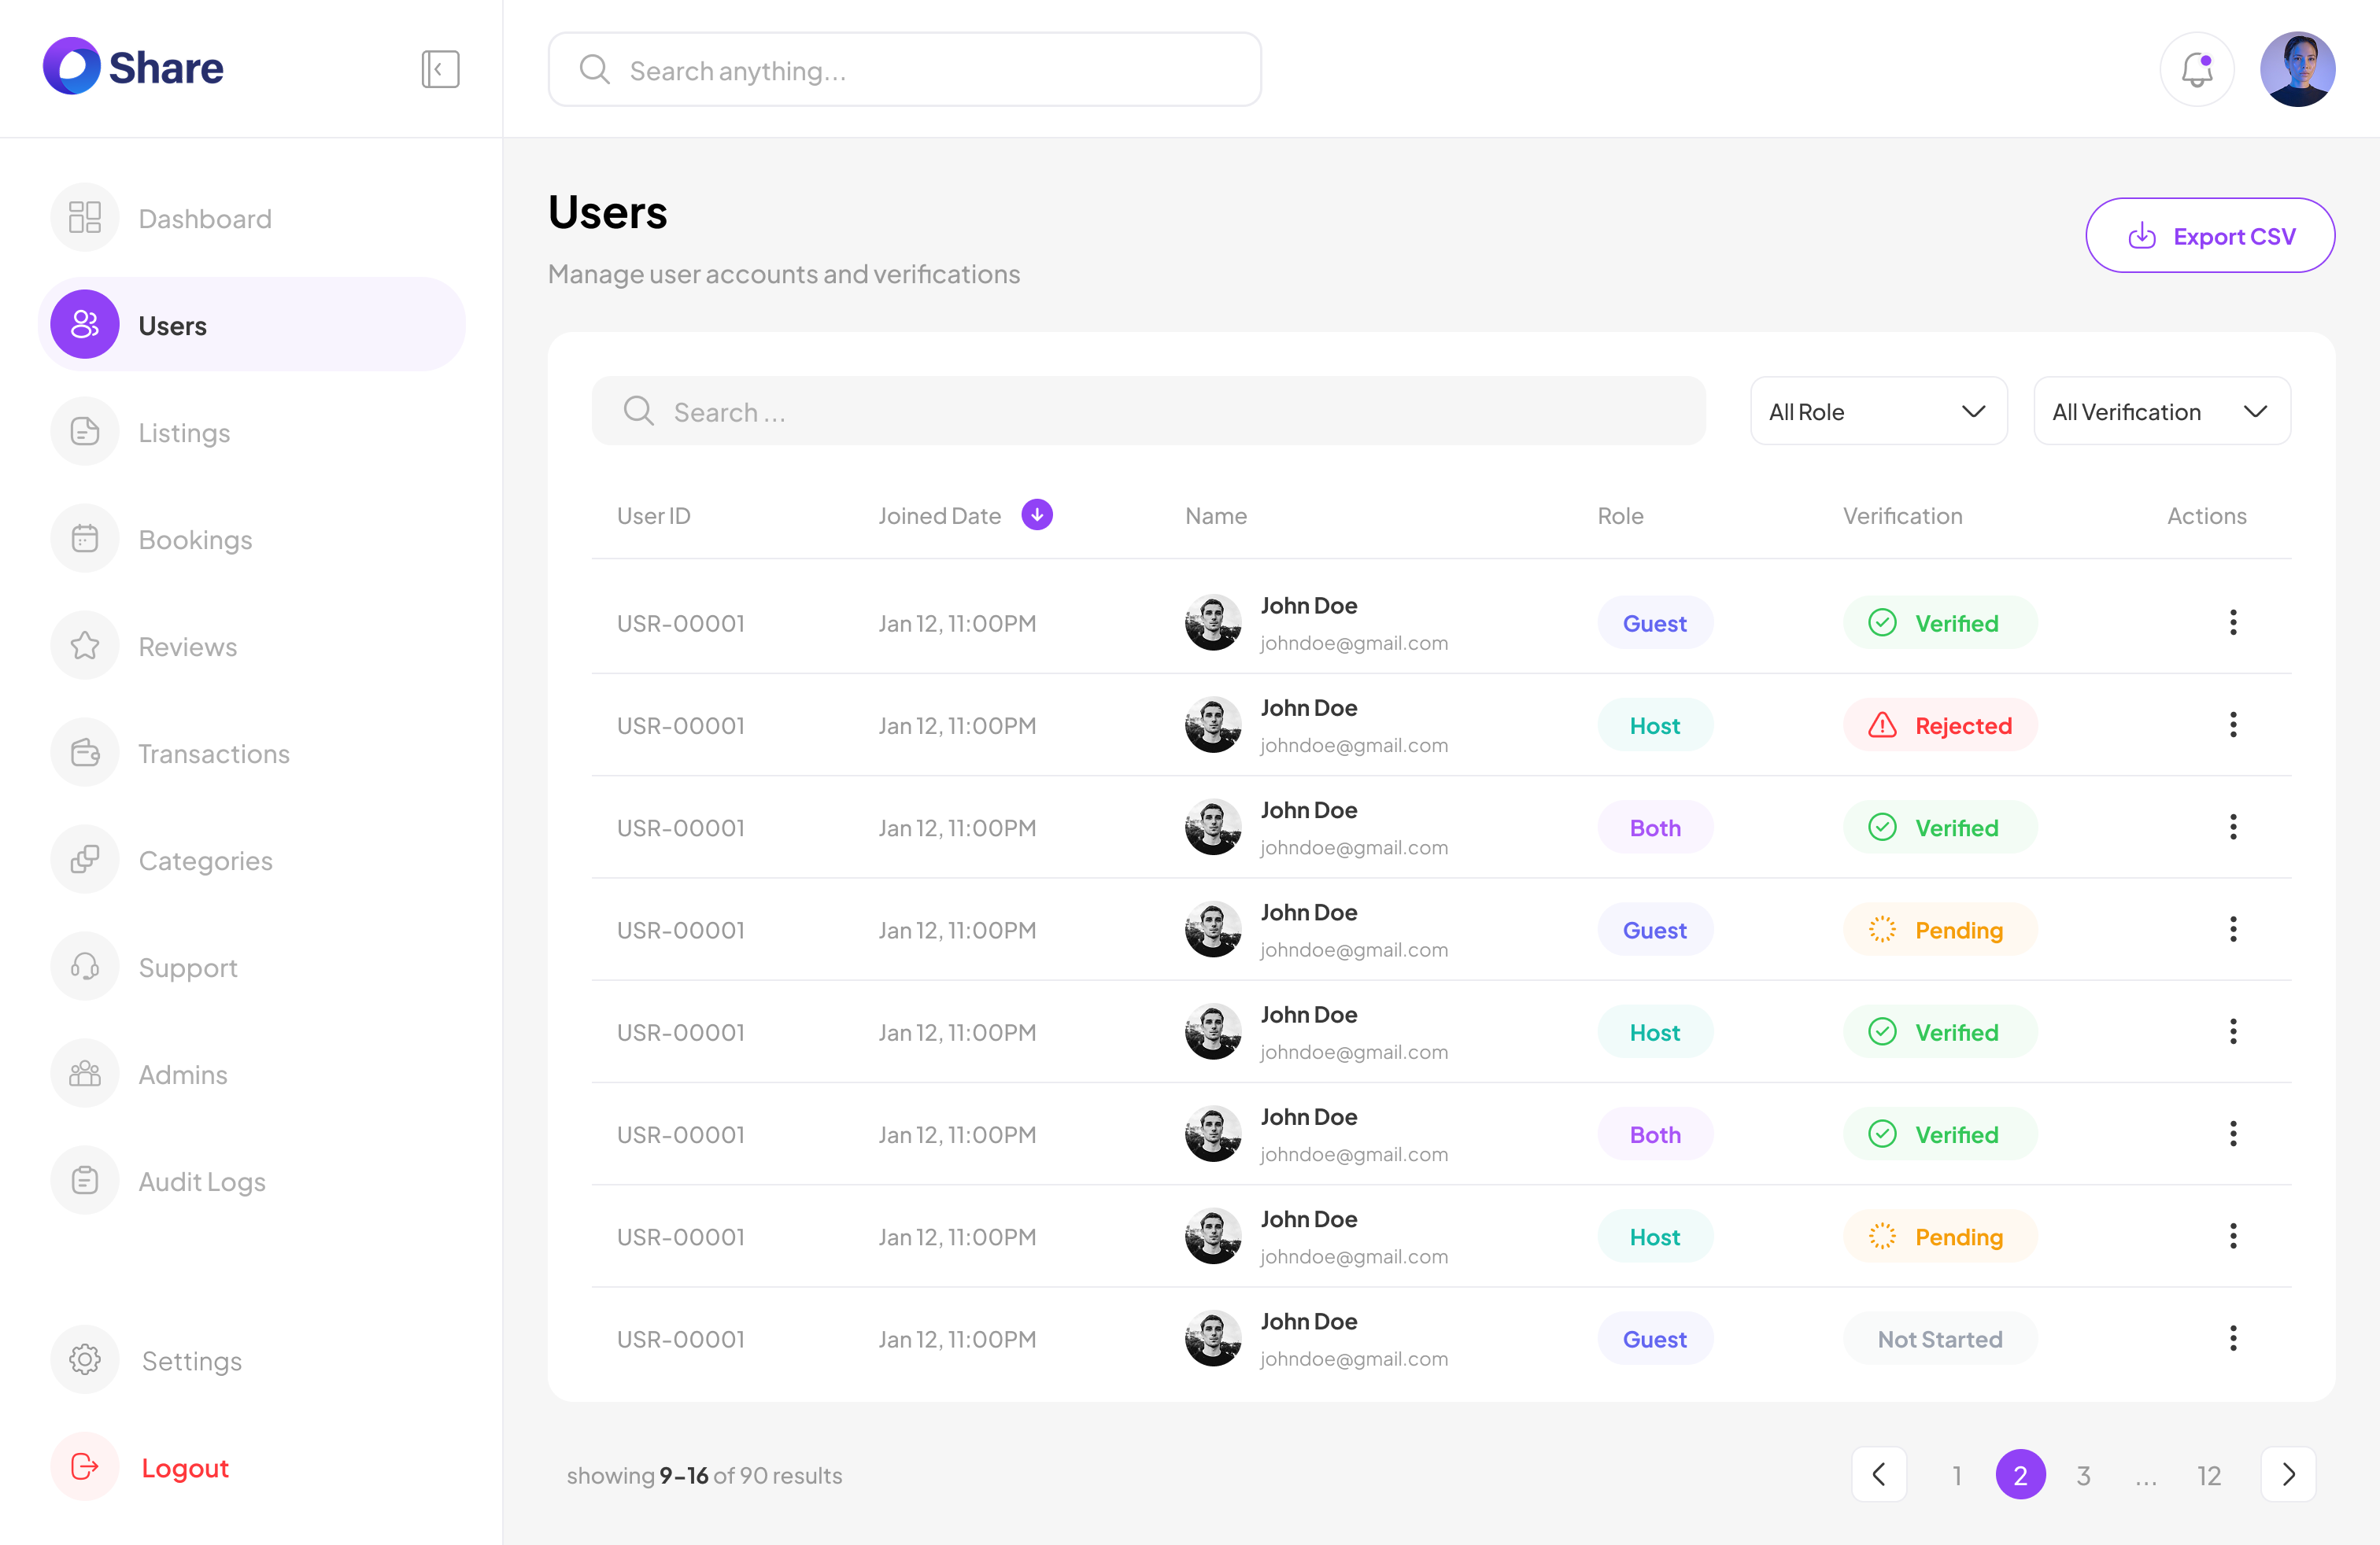Click the Listings sidebar icon
The width and height of the screenshot is (2380, 1545).
pyautogui.click(x=85, y=432)
